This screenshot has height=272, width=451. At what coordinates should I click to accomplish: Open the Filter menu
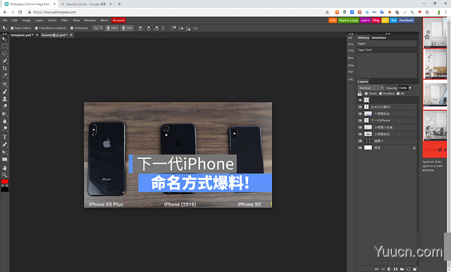click(x=64, y=20)
